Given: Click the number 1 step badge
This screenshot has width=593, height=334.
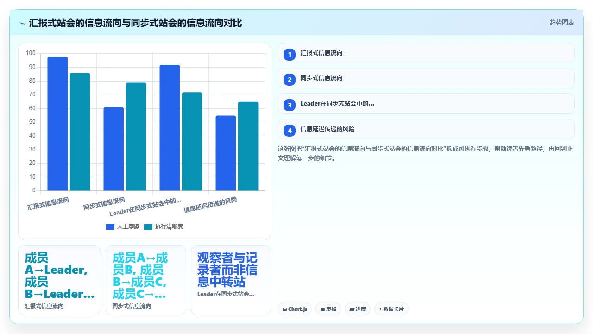Looking at the screenshot, I should 290,54.
